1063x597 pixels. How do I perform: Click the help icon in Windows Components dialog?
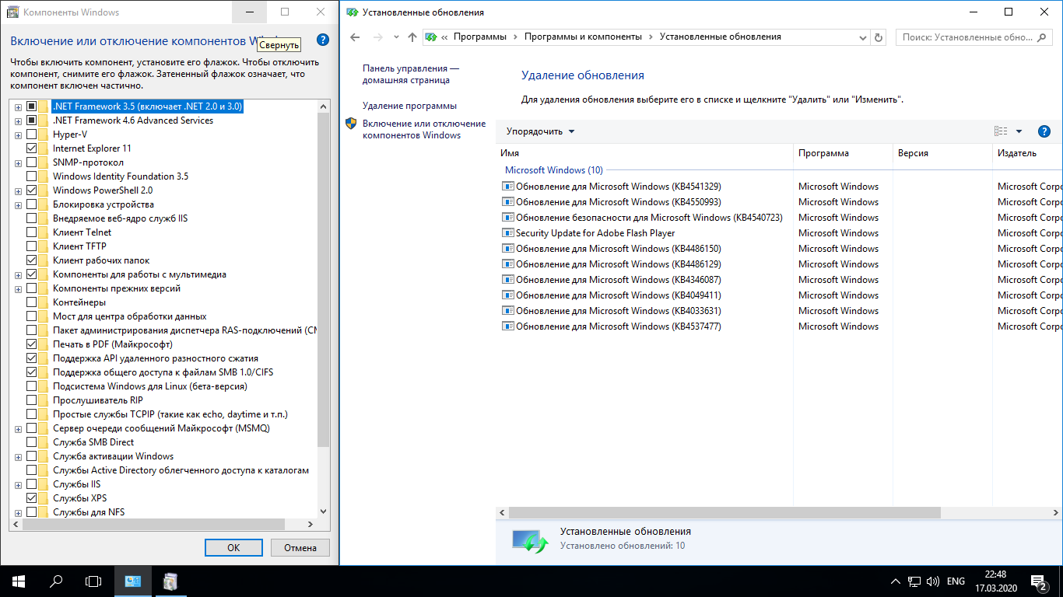pos(323,40)
